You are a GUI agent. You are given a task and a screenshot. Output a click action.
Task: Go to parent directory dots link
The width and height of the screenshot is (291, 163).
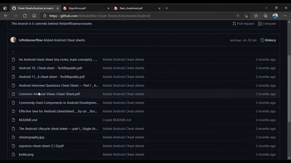click(13, 51)
